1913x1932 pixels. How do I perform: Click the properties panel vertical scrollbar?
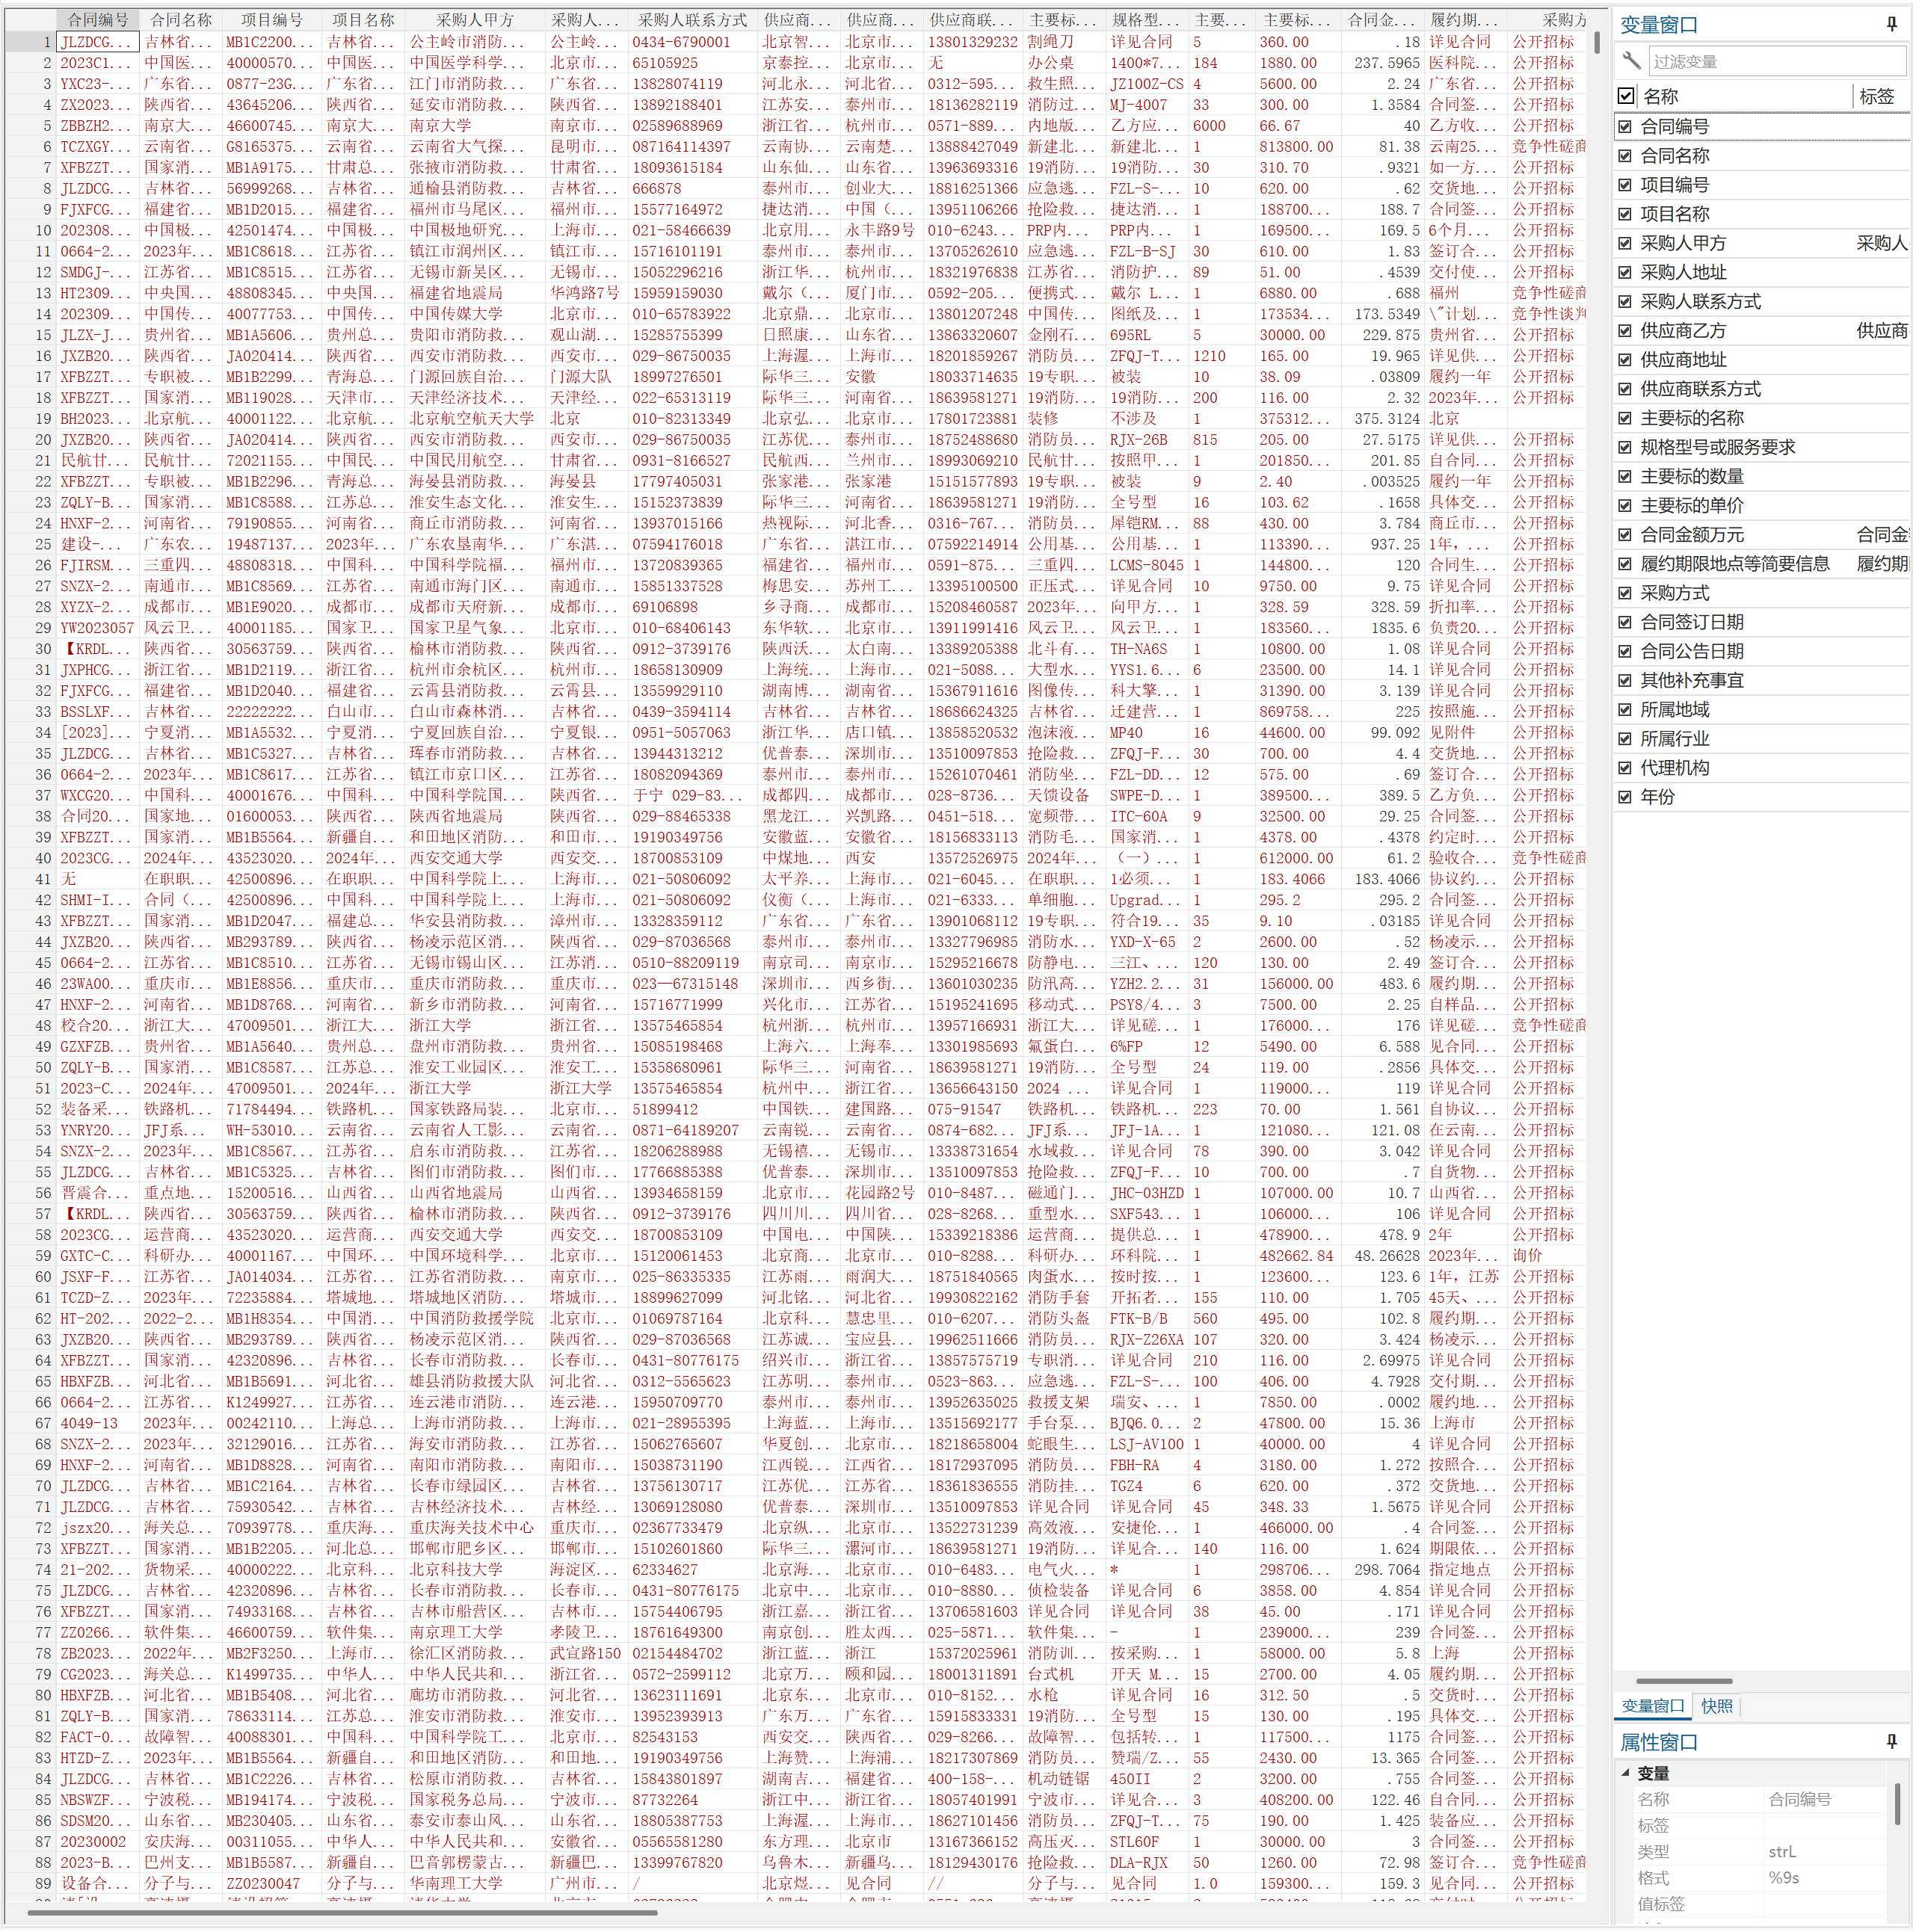click(1897, 1803)
